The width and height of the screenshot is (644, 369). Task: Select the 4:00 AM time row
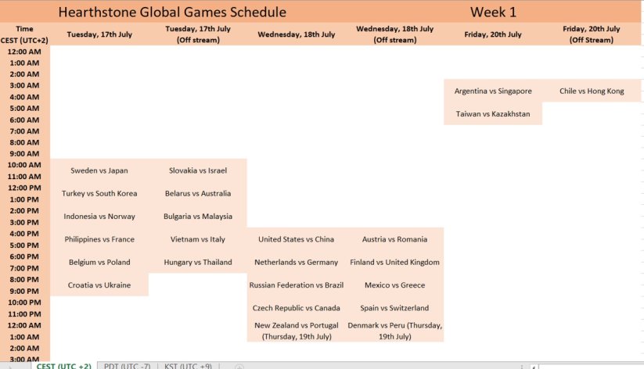(x=24, y=97)
